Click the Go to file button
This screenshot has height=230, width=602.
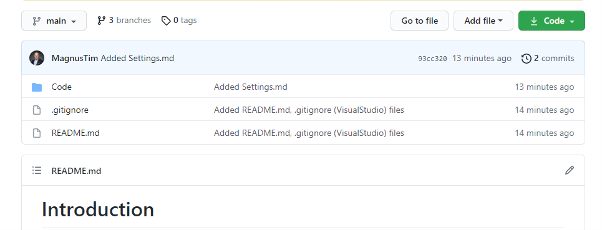[x=420, y=21]
